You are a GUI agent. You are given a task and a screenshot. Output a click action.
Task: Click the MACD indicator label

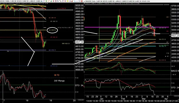click(x=175, y=71)
